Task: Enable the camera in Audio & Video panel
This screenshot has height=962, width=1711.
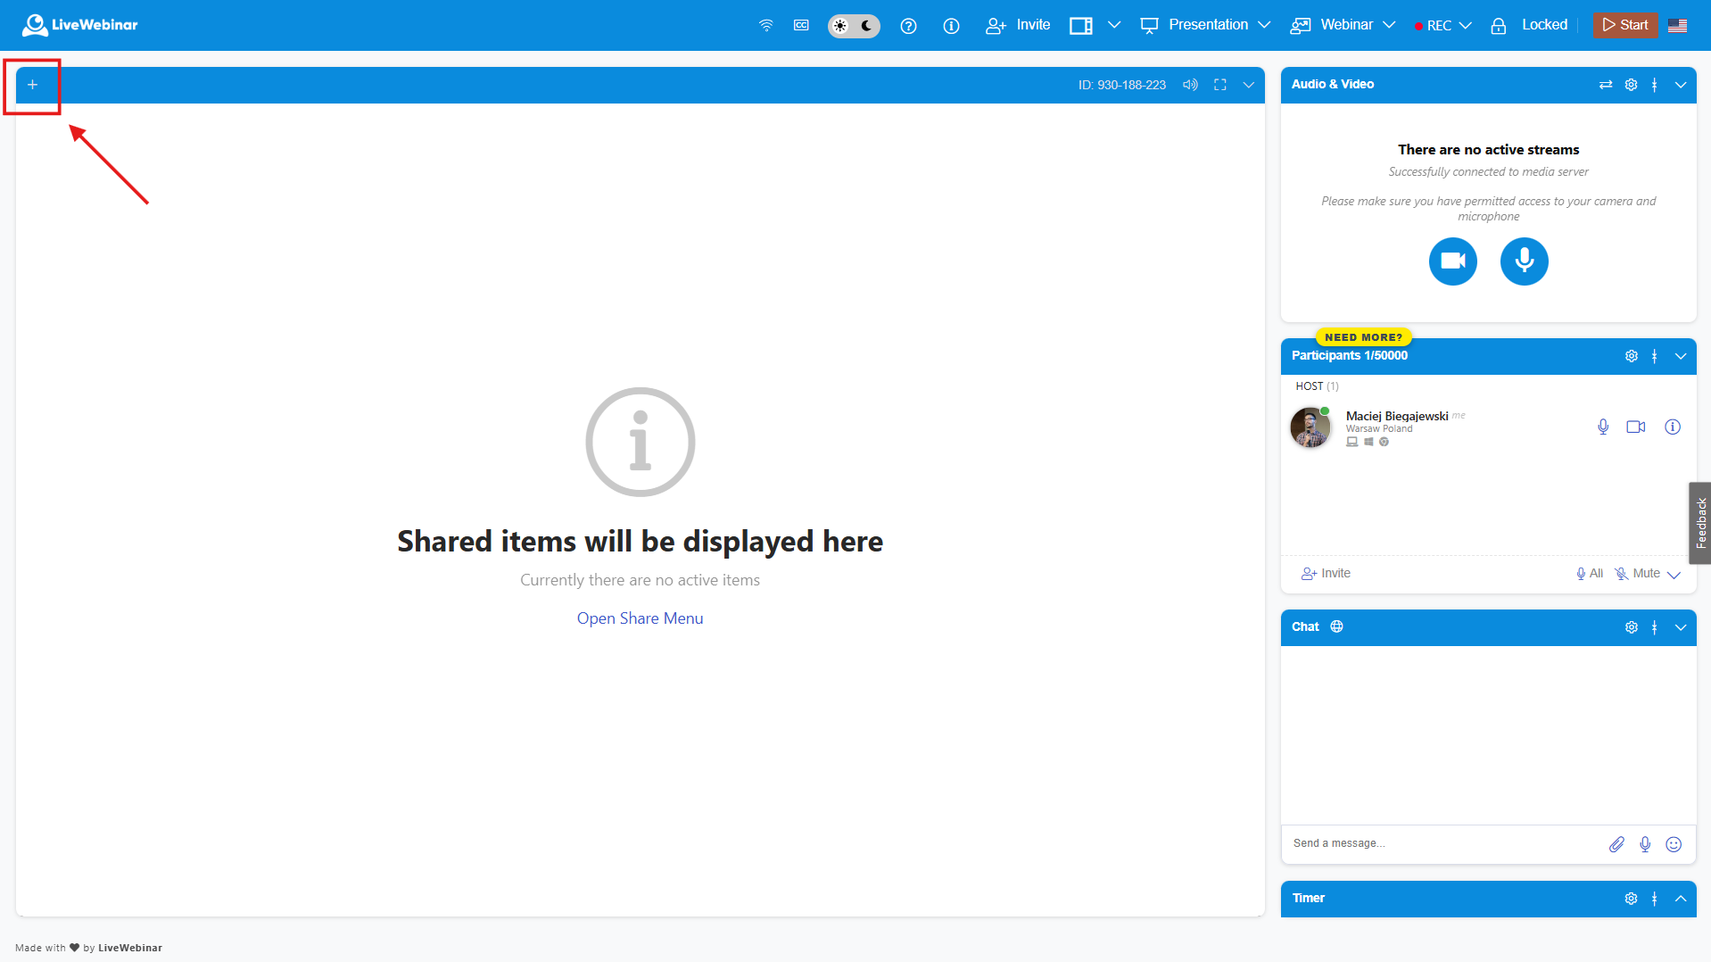Action: (1452, 261)
